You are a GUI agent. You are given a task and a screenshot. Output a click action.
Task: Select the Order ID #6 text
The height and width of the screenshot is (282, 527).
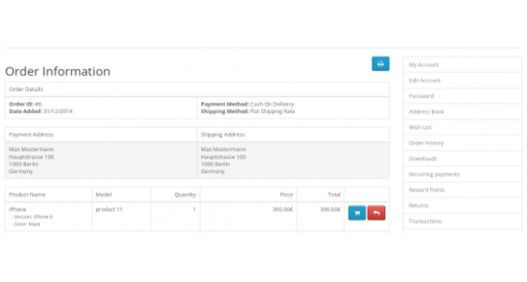pos(25,104)
